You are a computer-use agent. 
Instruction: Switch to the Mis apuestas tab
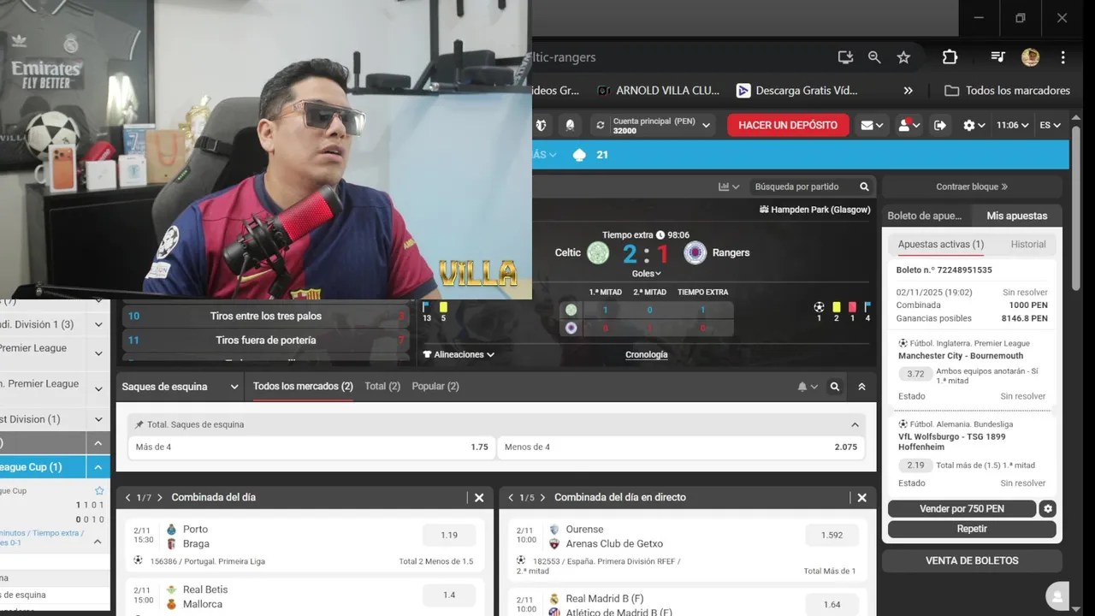1016,216
